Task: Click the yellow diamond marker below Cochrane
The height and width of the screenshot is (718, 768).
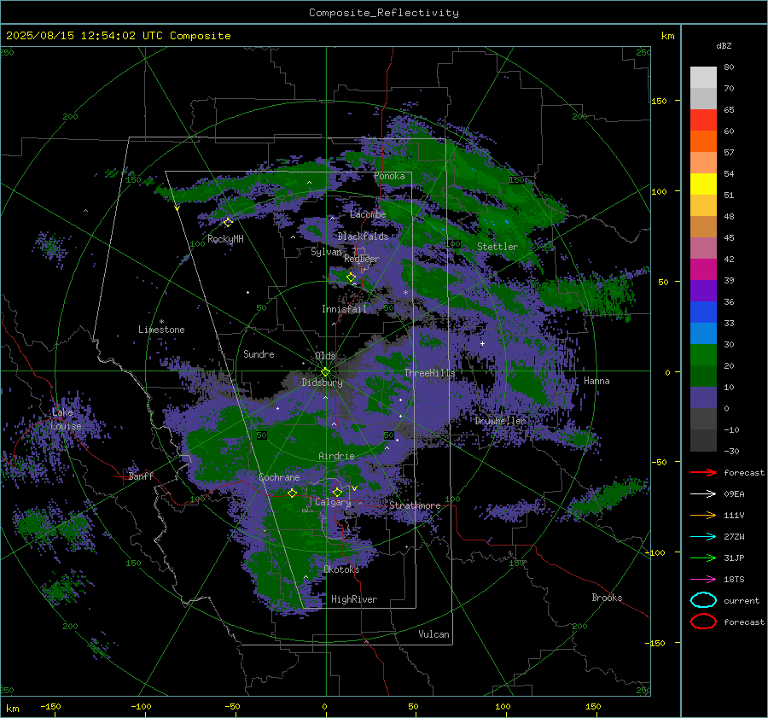Action: (293, 493)
